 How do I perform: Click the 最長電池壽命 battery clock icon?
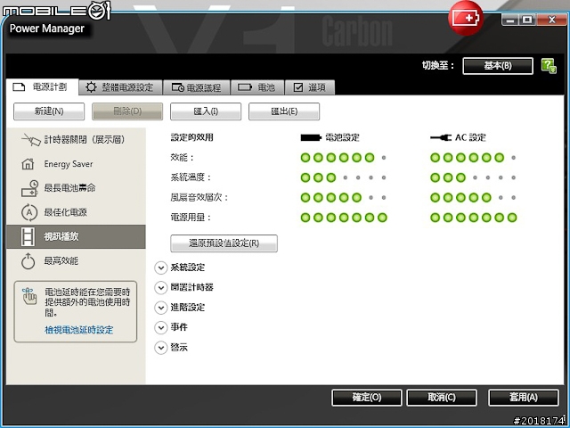coord(29,188)
